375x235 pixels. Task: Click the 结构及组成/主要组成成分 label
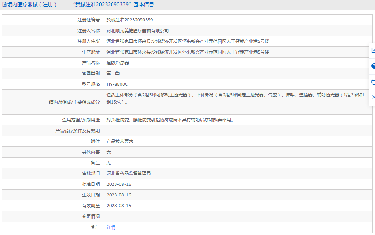click(74, 102)
